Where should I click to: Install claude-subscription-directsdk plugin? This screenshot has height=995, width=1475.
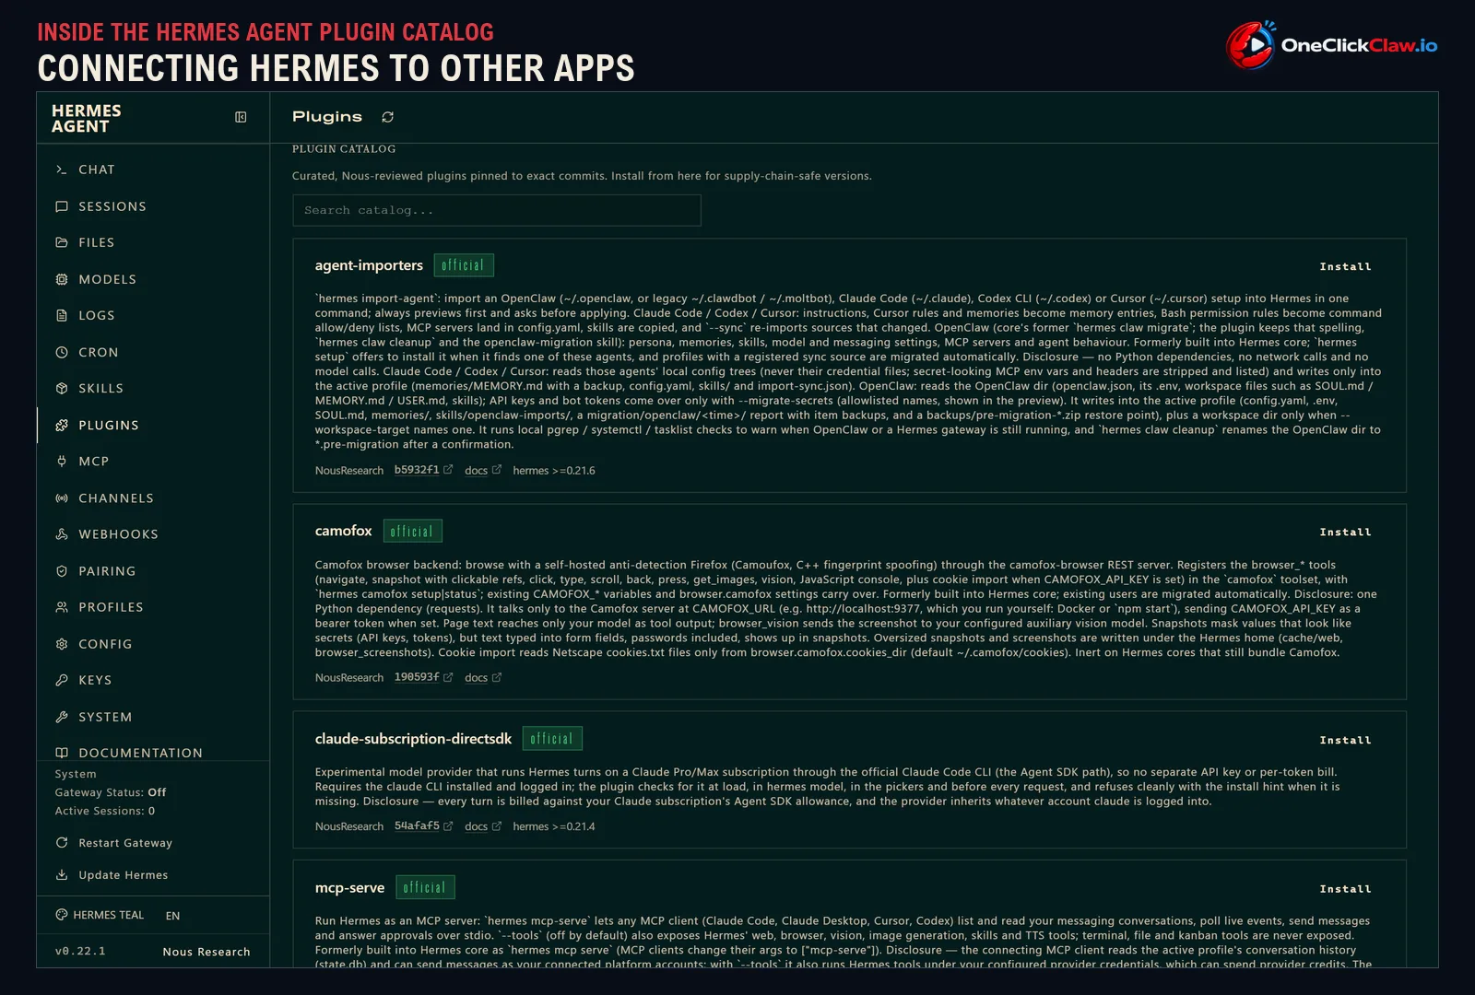point(1345,740)
